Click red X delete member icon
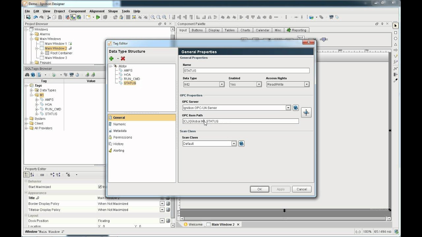The height and width of the screenshot is (237, 422). (123, 58)
